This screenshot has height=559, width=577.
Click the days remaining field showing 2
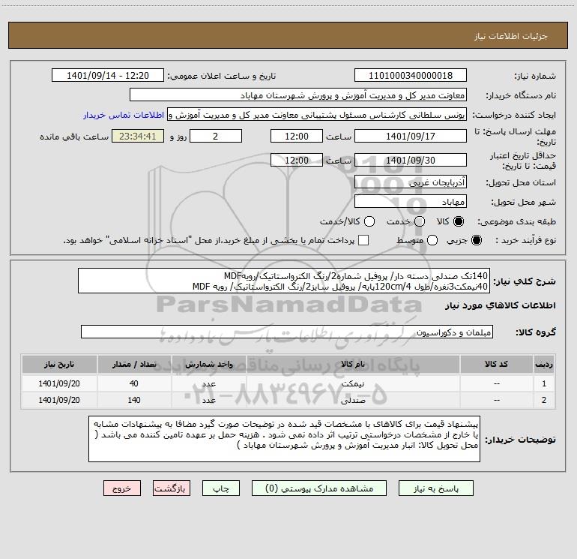point(215,136)
